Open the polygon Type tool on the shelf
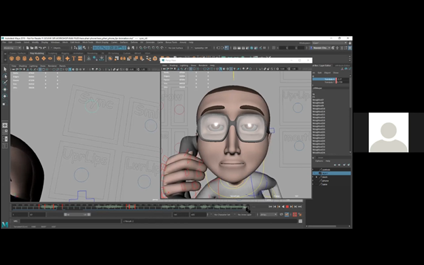 73,58
